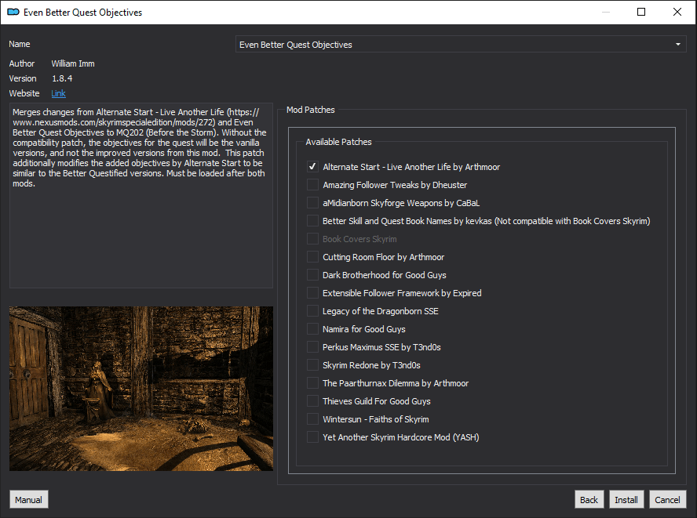The width and height of the screenshot is (697, 518).
Task: Go Back to previous installer page
Action: 589,500
